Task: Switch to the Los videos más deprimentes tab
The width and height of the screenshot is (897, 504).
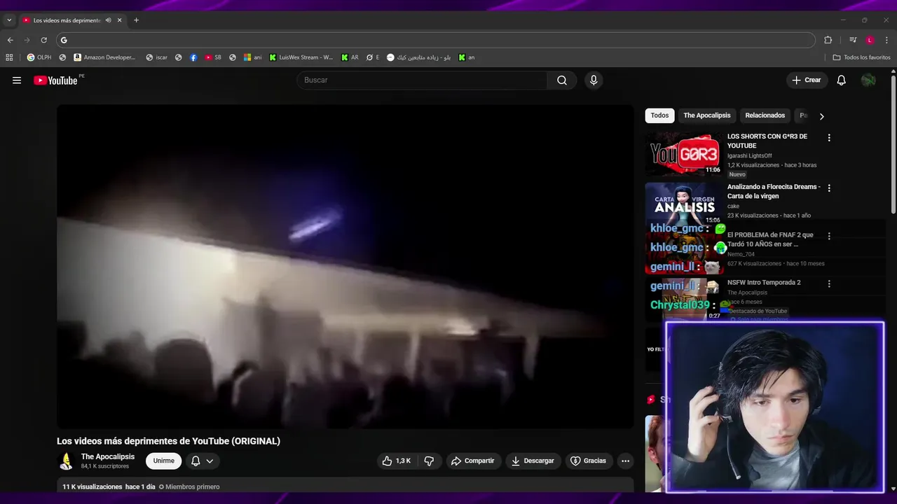Action: click(x=67, y=20)
